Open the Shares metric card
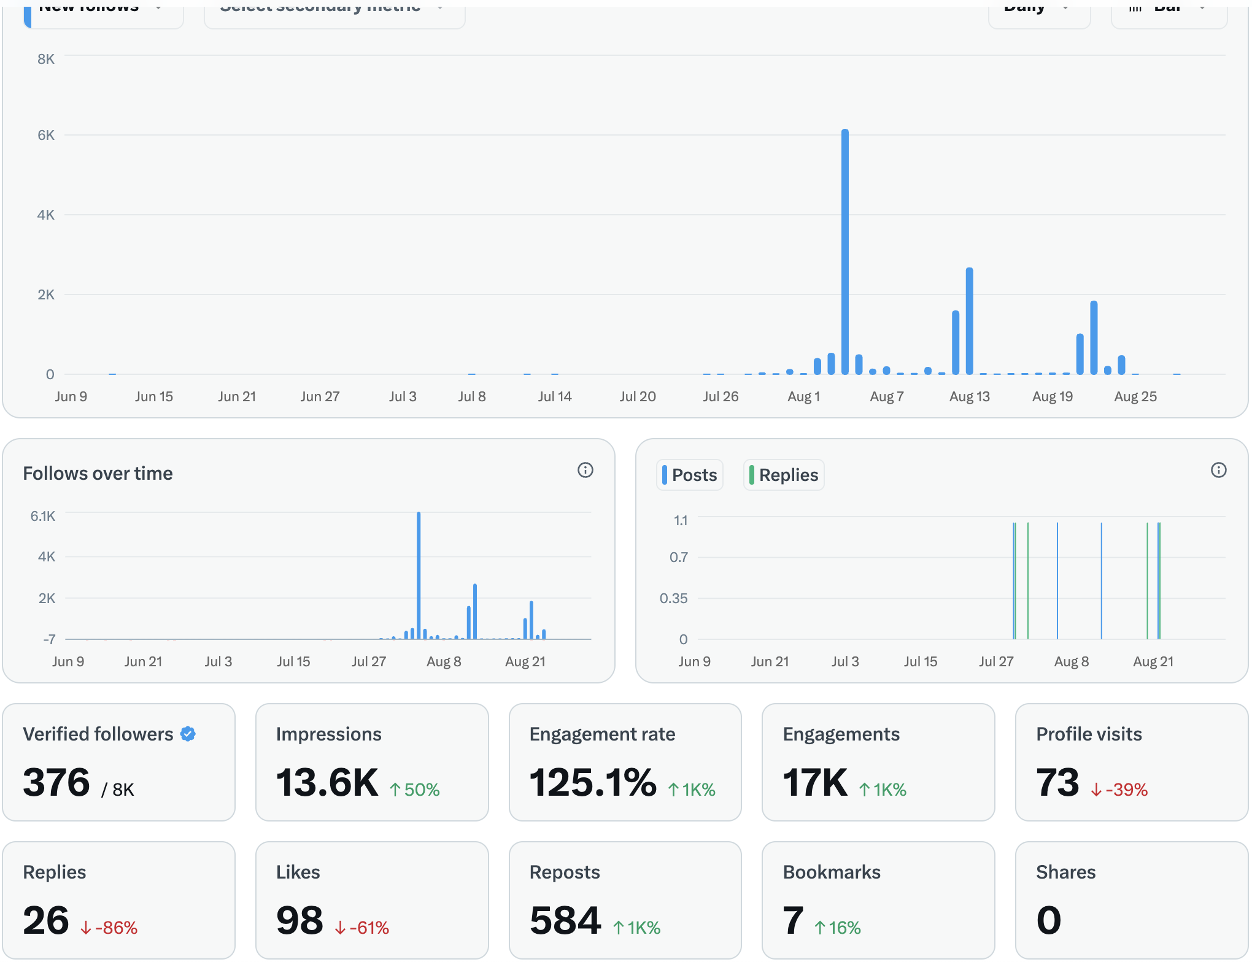Image resolution: width=1252 pixels, height=962 pixels. (1131, 899)
